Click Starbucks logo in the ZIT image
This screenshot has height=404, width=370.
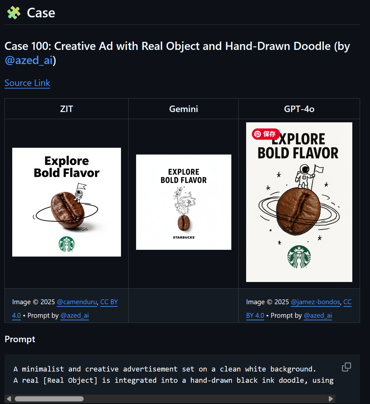pyautogui.click(x=67, y=244)
